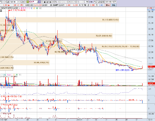The image size is (155, 121).
Task: Click the 60-day moving average legend
Action: pos(37,8)
